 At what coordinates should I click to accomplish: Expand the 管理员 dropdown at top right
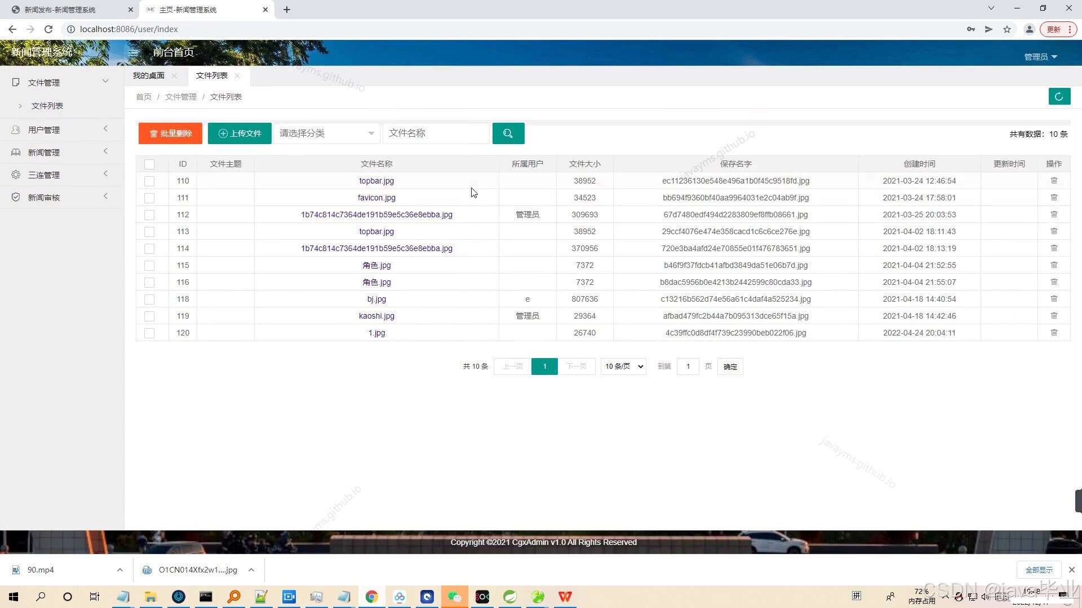pos(1040,56)
